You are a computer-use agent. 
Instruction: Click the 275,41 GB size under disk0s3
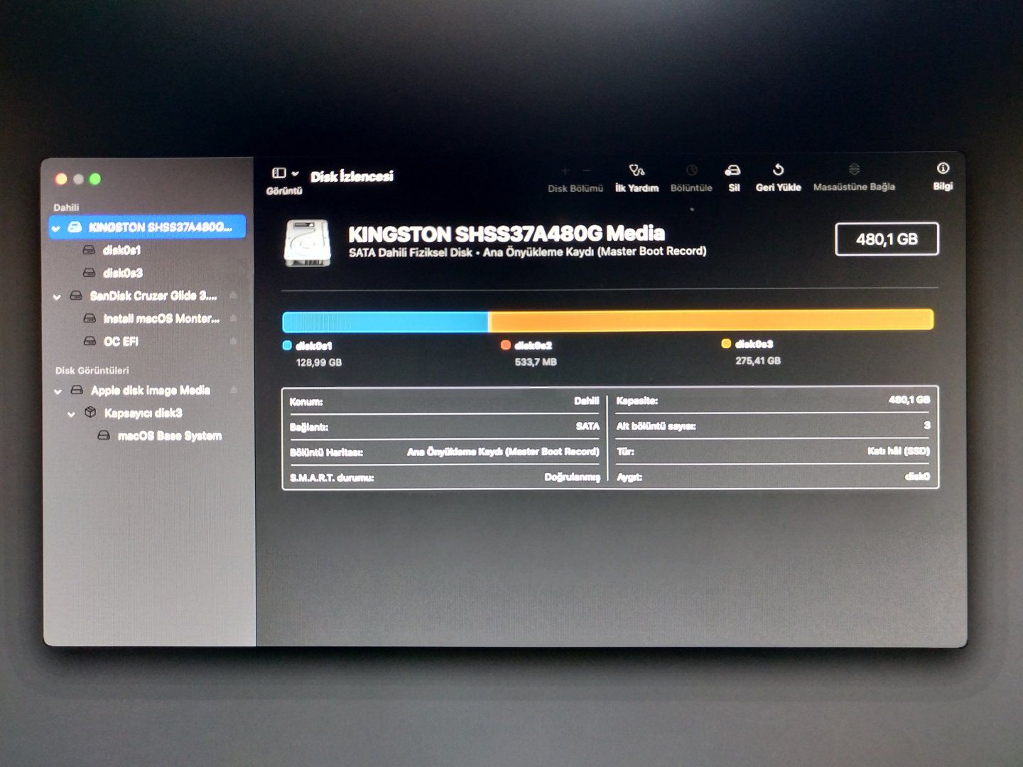(758, 361)
